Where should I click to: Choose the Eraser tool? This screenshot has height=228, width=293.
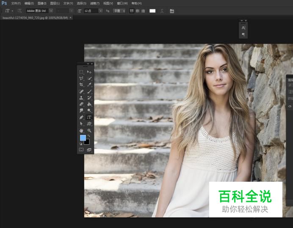pyautogui.click(x=81, y=104)
